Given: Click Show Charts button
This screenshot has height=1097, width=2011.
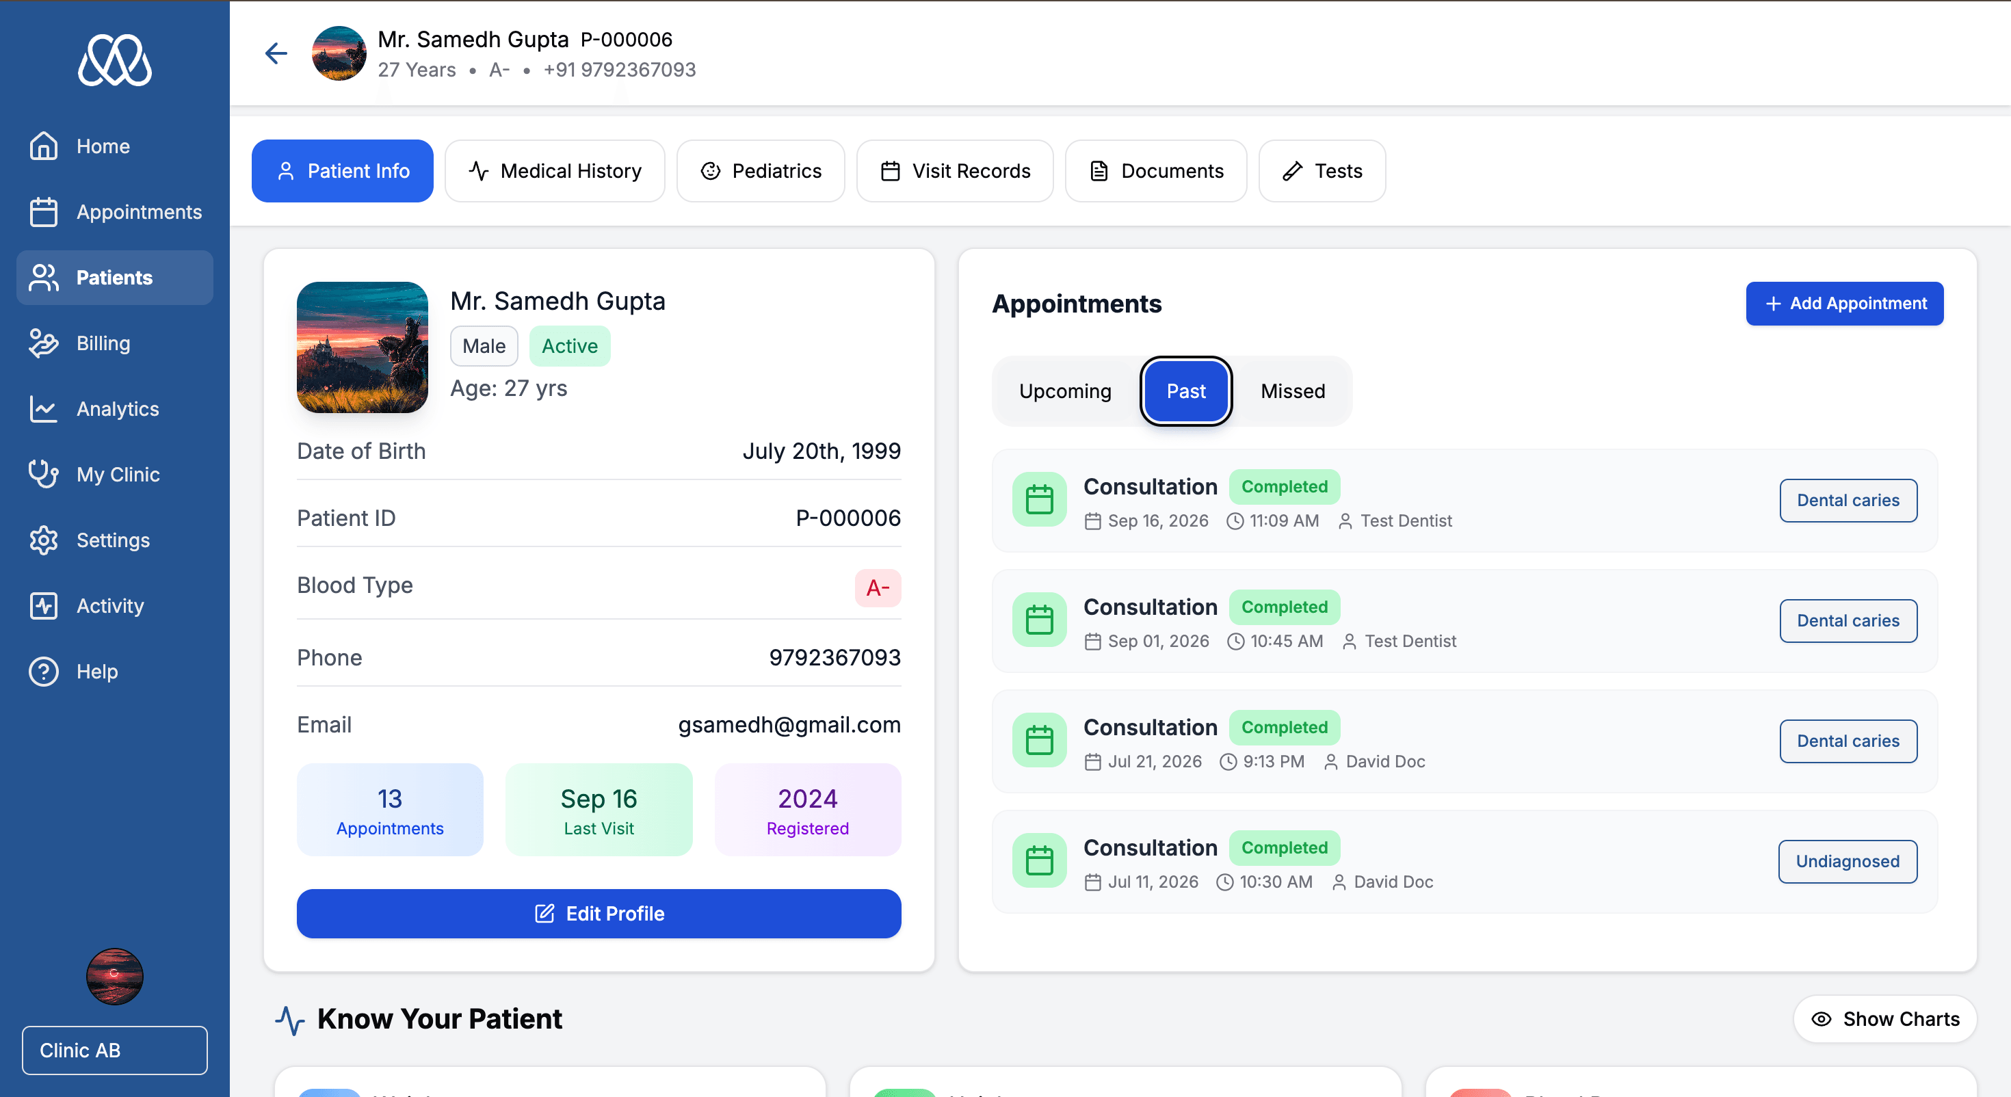Looking at the screenshot, I should click(1885, 1019).
